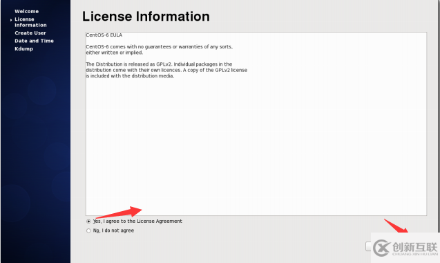Click 'either written or implied.' line
Image resolution: width=440 pixels, height=263 pixels.
click(114, 53)
